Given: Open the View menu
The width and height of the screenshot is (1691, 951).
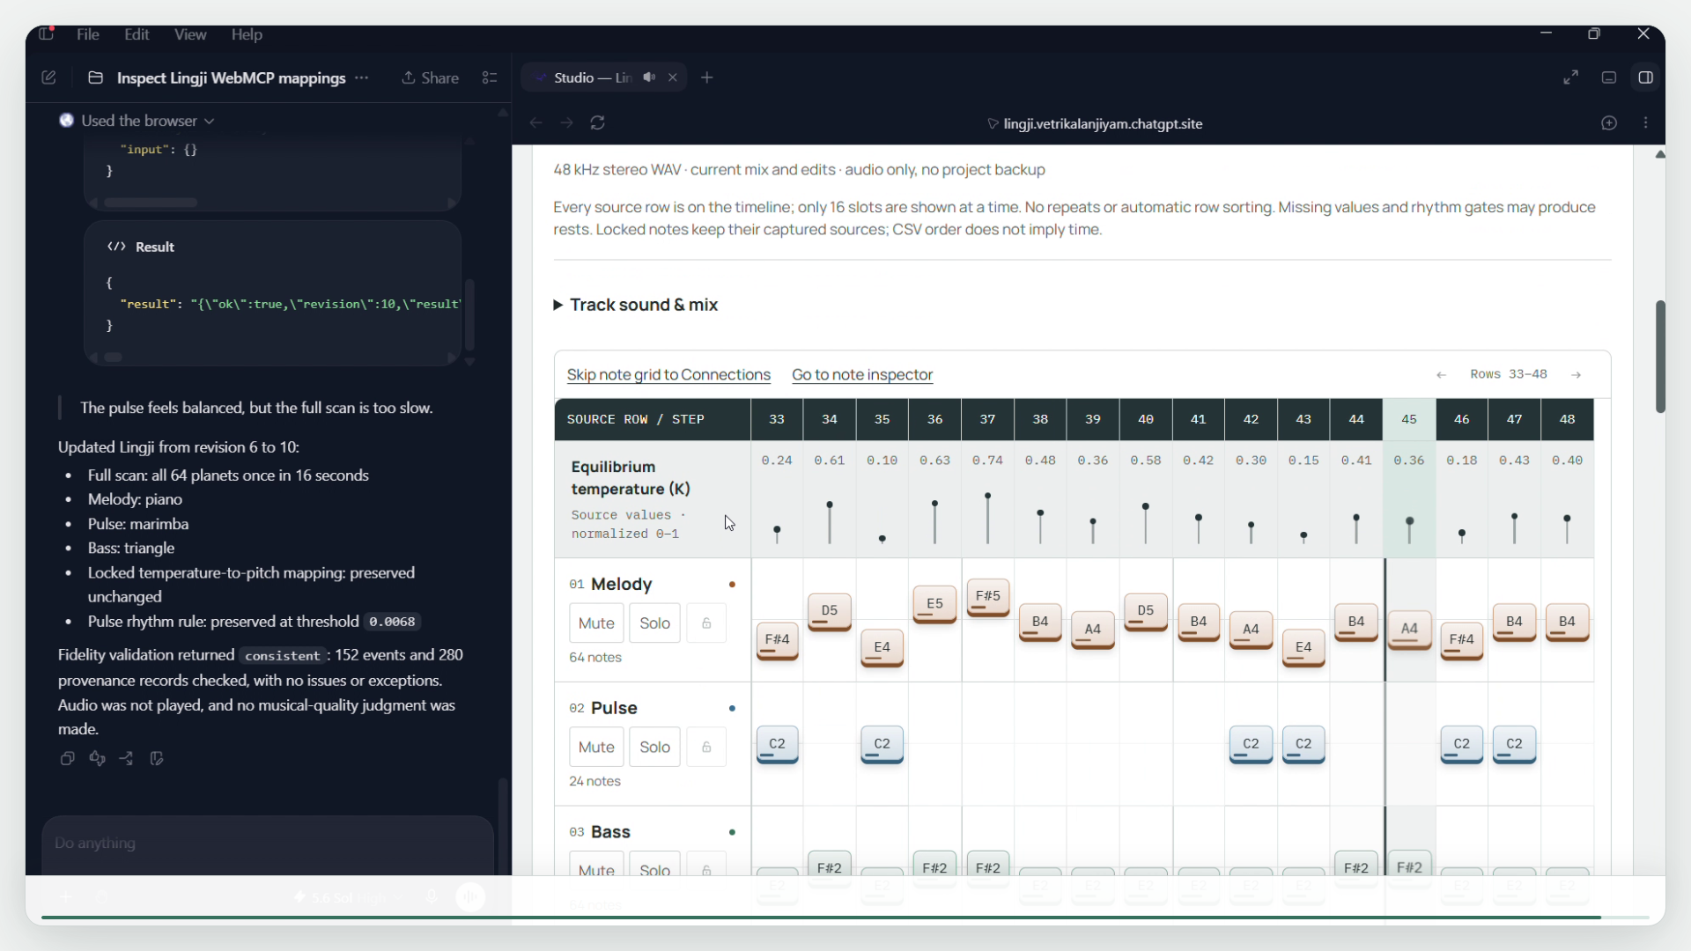Looking at the screenshot, I should 190,34.
